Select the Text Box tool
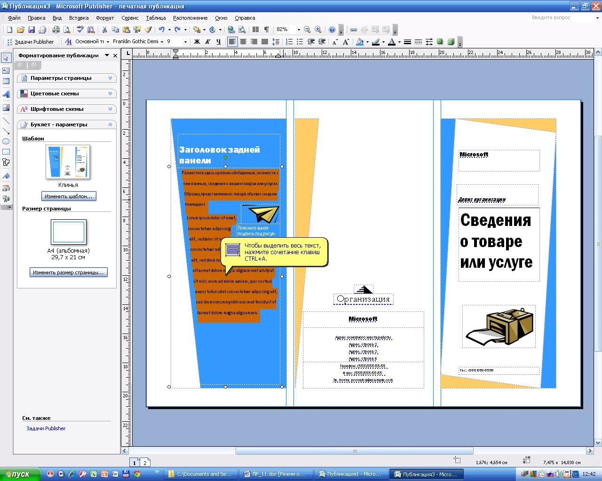This screenshot has height=481, width=602. tap(6, 71)
